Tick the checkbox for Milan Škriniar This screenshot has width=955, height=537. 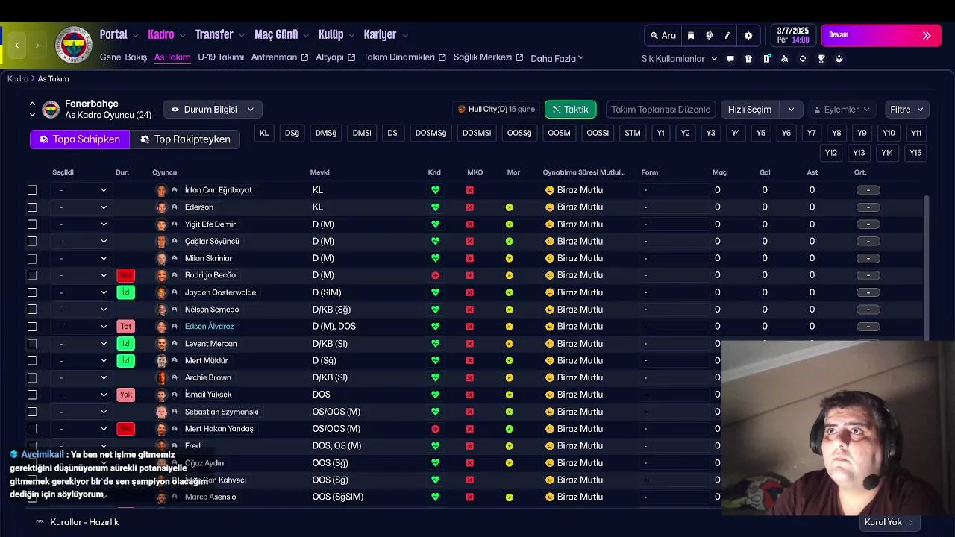coord(32,258)
